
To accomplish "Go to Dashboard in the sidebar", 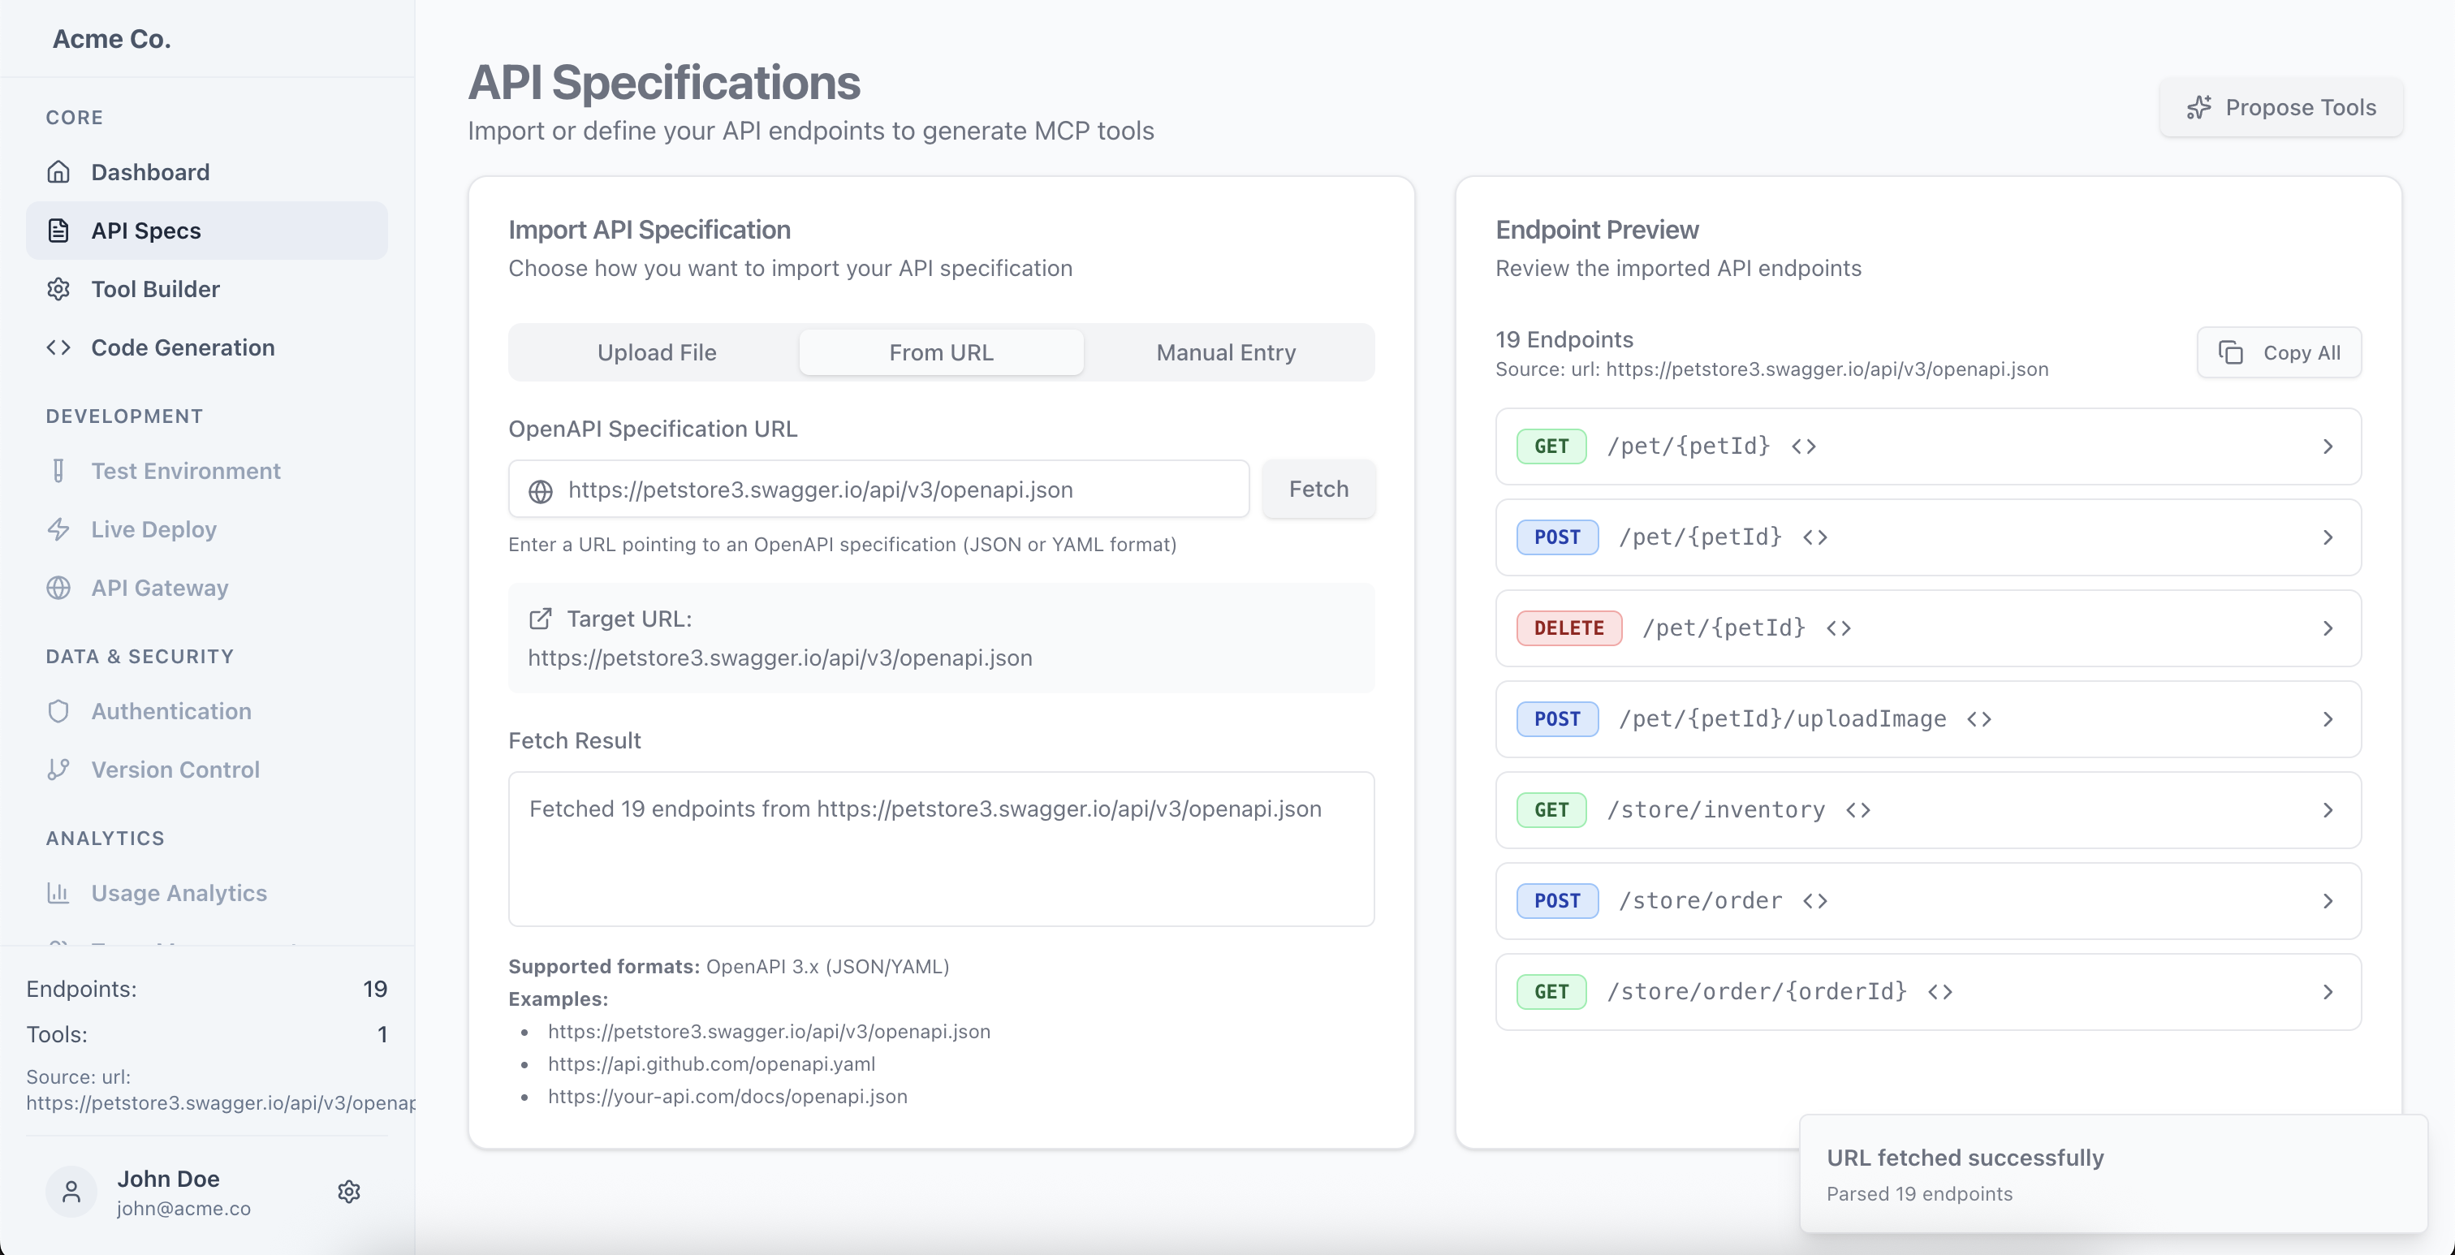I will pos(149,172).
